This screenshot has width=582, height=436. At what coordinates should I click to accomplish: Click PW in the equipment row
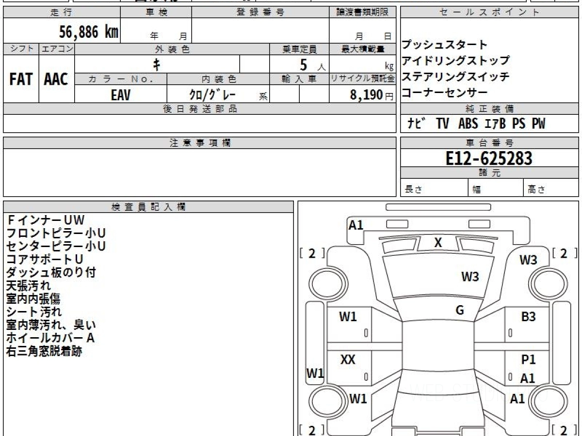[538, 124]
